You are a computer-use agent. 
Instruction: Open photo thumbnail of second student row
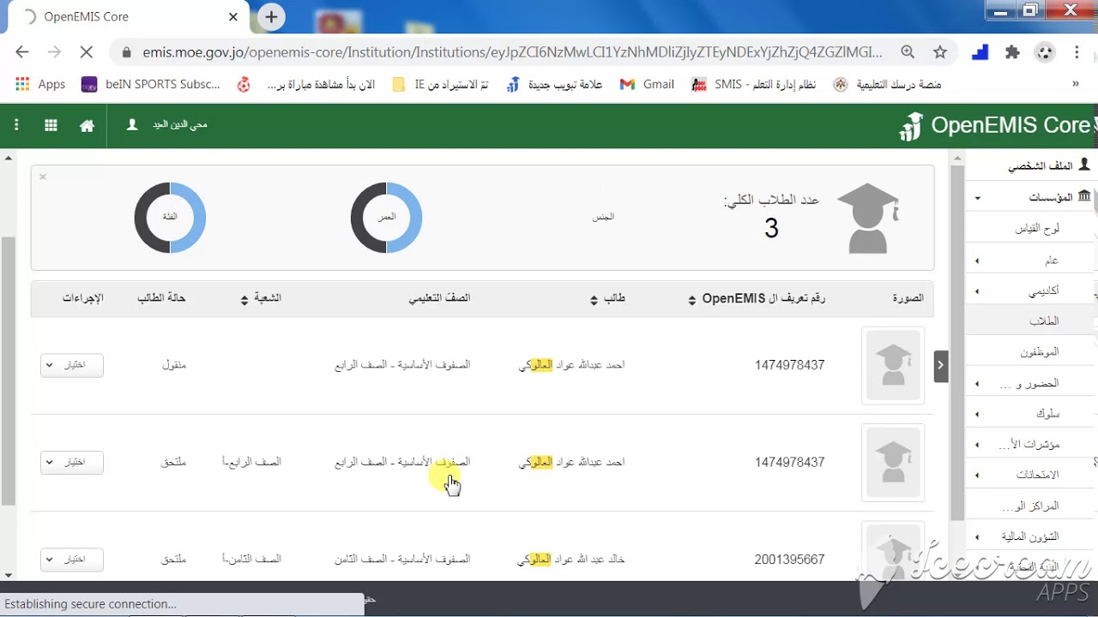coord(893,463)
